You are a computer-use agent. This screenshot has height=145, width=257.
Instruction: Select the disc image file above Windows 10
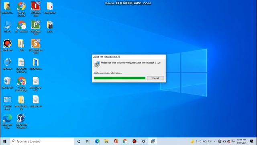[36, 84]
